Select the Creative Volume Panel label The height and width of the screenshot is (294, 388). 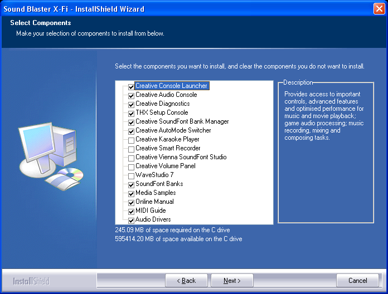(x=166, y=166)
